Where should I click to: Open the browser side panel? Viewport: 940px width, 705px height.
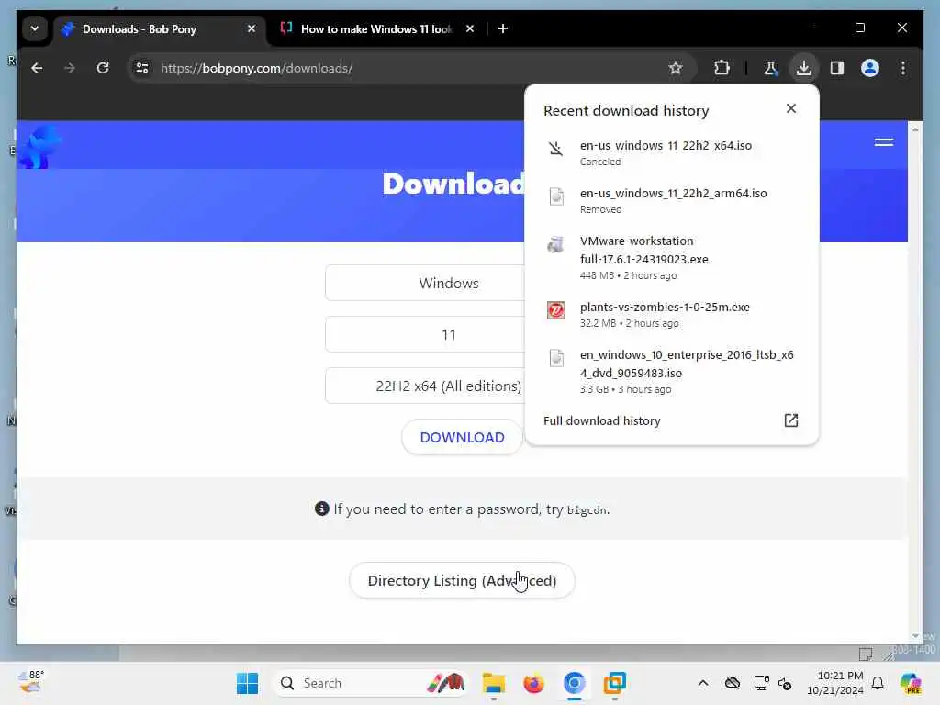837,68
